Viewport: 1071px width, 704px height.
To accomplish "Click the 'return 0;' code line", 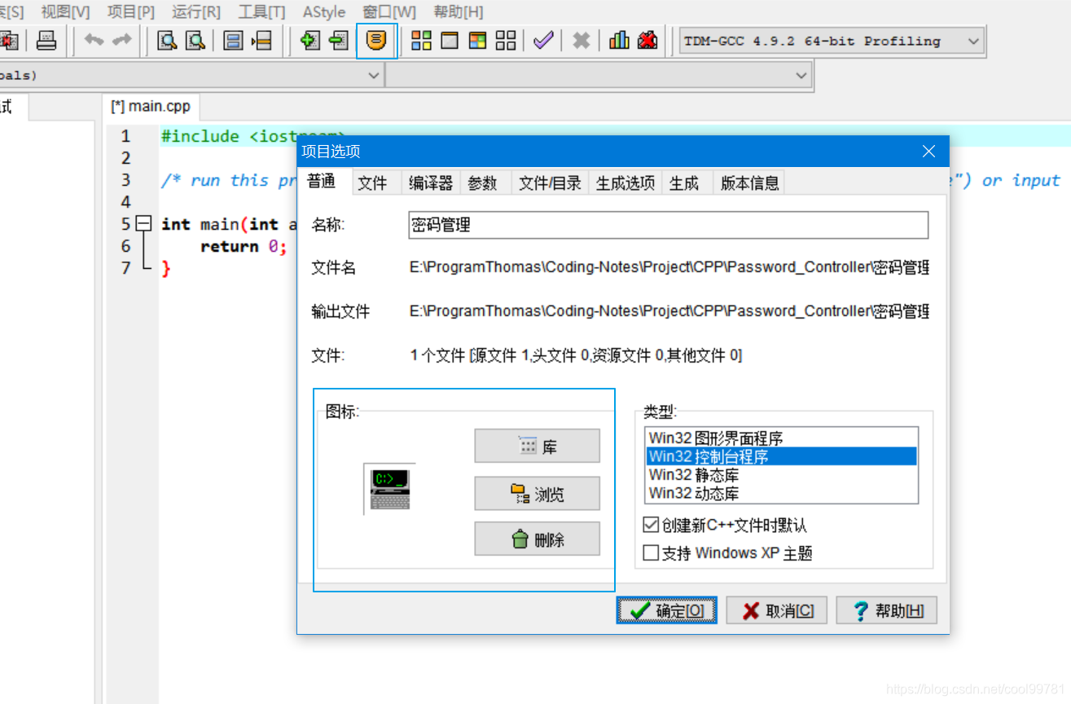I will (x=244, y=246).
